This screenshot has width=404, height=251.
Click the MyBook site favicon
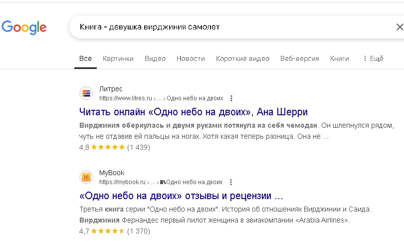pyautogui.click(x=86, y=177)
